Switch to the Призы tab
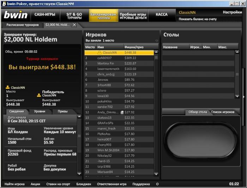 tap(62, 111)
